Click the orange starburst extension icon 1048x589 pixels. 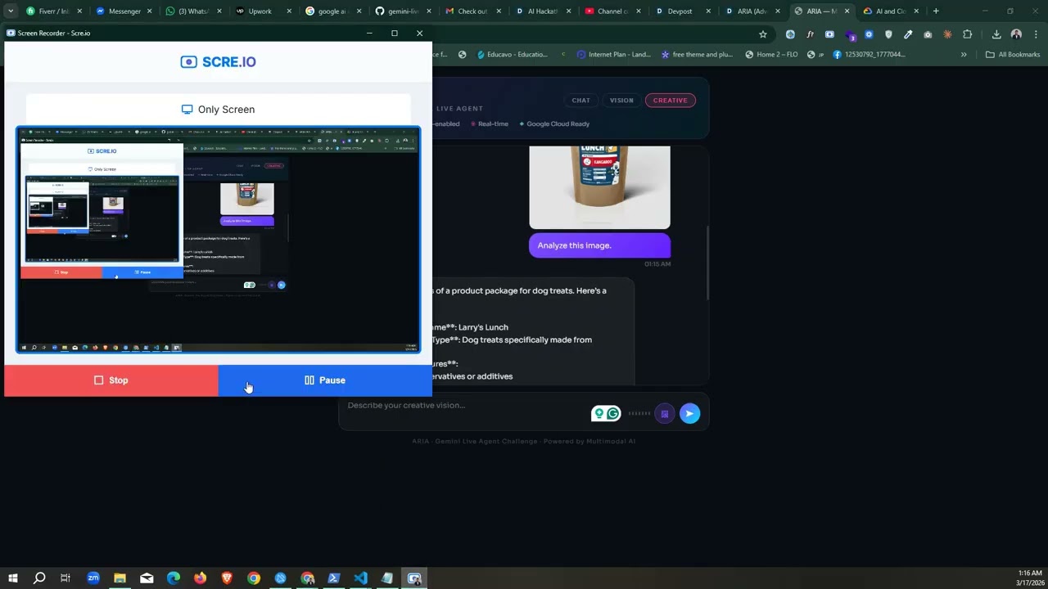click(948, 34)
